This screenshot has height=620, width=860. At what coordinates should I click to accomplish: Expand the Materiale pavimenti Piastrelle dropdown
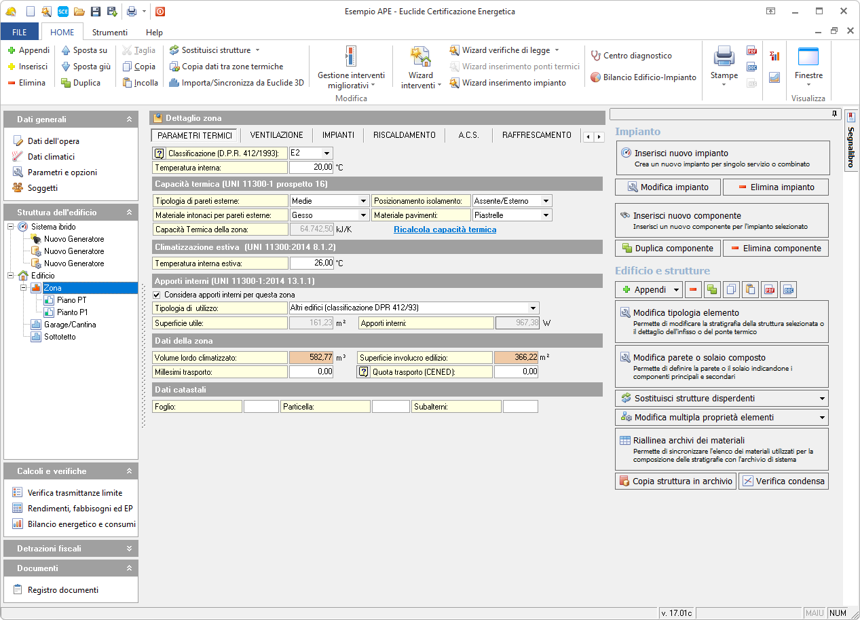(546, 215)
